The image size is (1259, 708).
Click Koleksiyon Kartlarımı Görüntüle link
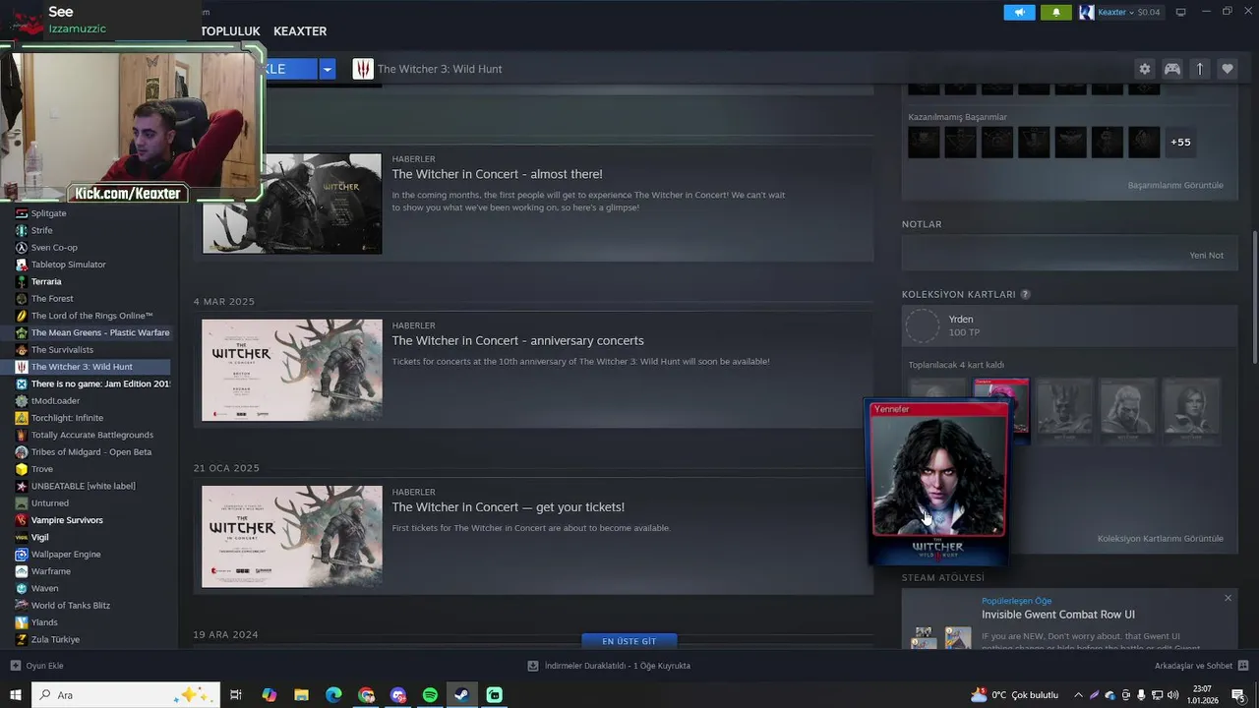click(1161, 539)
